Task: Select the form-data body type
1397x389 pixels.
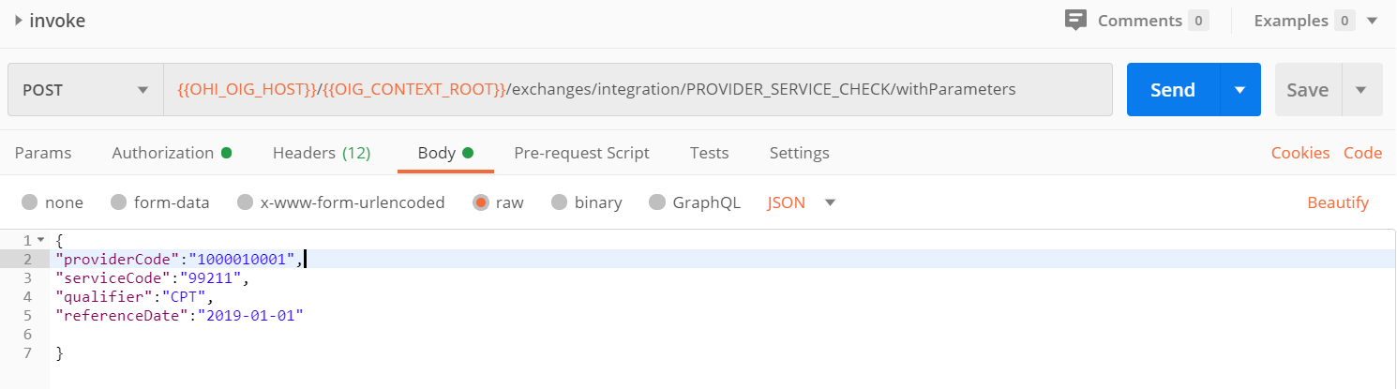Action: click(160, 202)
